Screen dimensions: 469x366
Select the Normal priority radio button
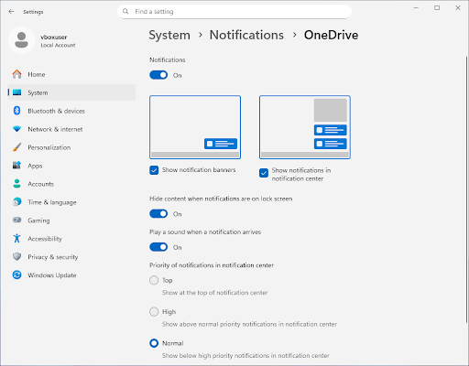tap(154, 343)
